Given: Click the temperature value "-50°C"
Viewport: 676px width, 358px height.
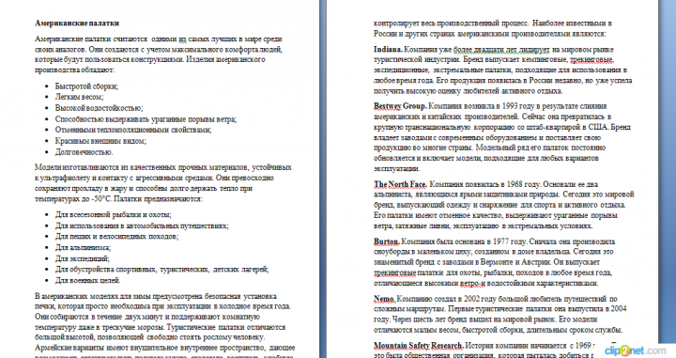Looking at the screenshot, I should (101, 199).
